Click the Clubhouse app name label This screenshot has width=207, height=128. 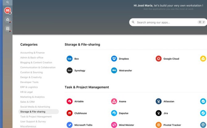tap(81, 113)
